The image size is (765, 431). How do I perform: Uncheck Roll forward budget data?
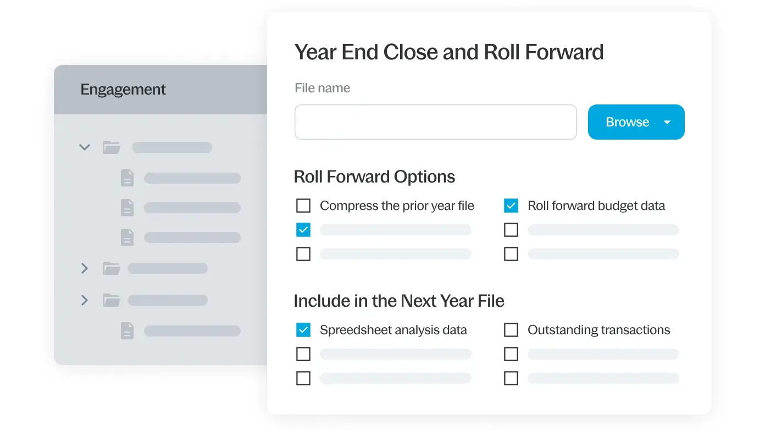pyautogui.click(x=511, y=206)
